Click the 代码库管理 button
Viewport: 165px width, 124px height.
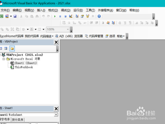[94, 36]
